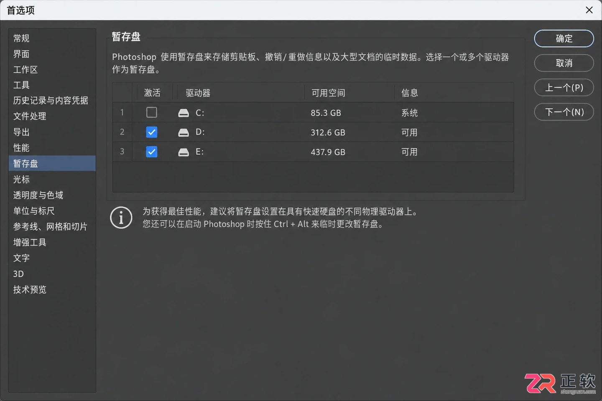Click the 信息 column header
The width and height of the screenshot is (602, 401).
coord(410,93)
